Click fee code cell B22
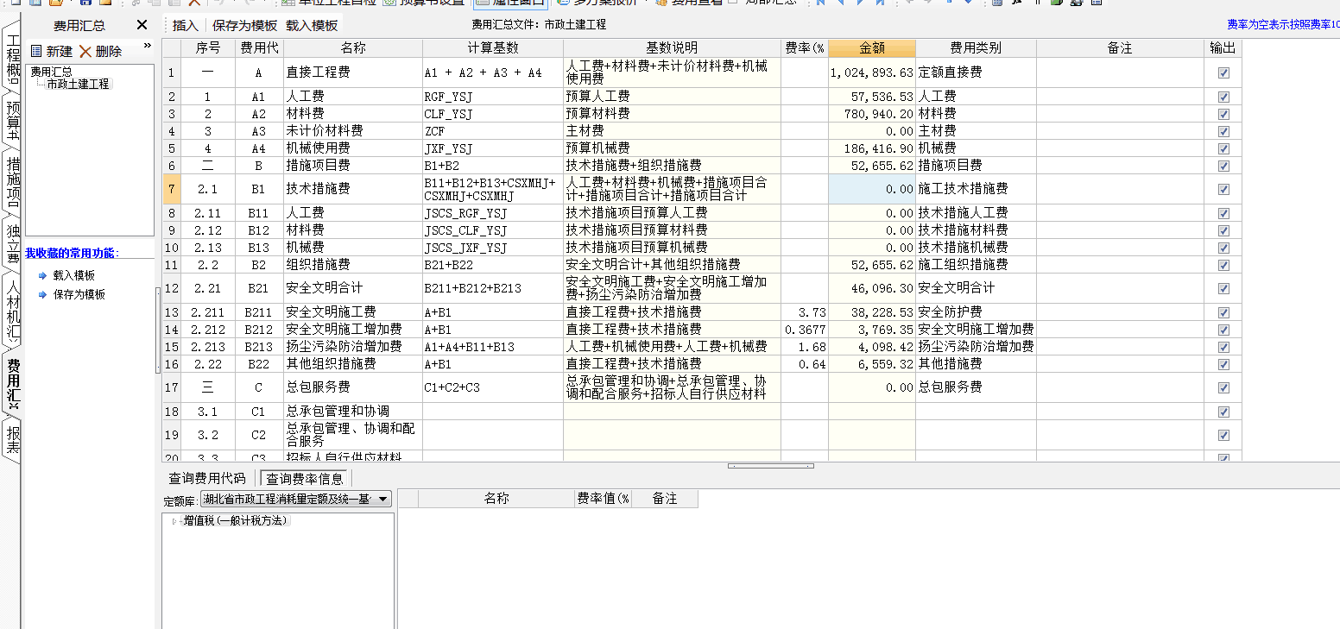The image size is (1340, 629). tap(259, 364)
